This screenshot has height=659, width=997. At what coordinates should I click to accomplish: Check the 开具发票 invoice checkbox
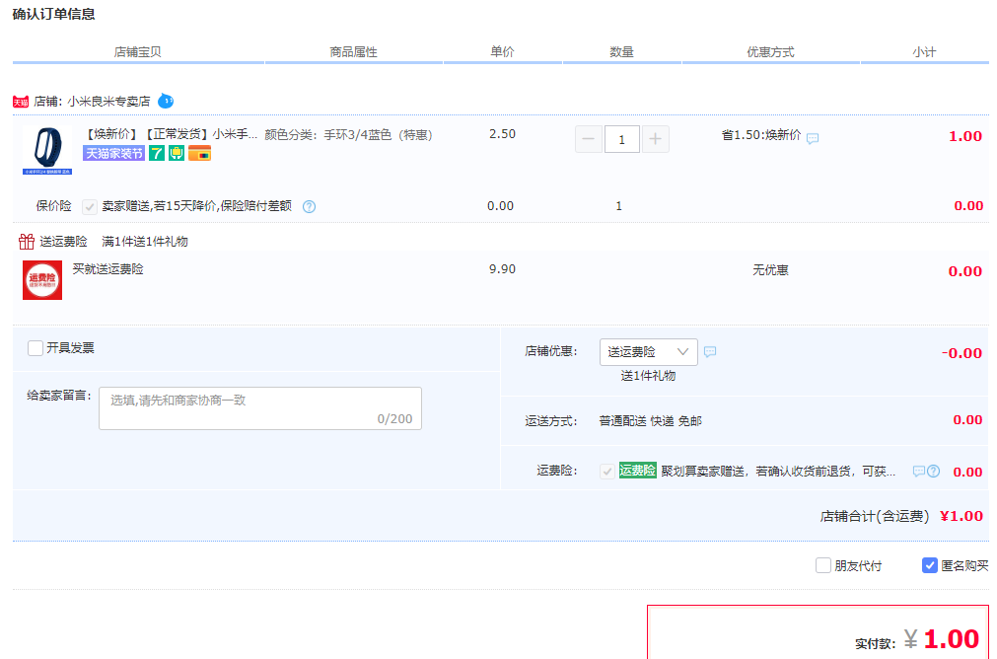click(36, 348)
